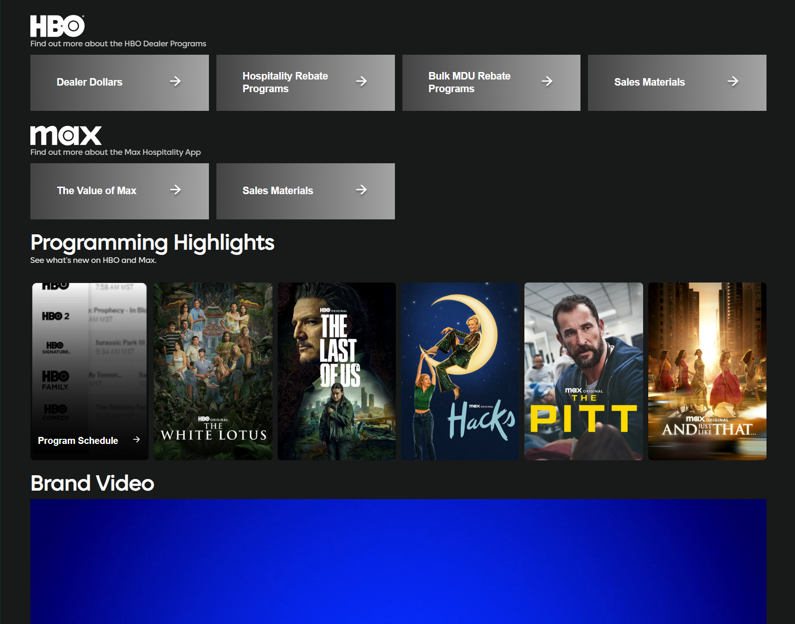
Task: Select the Hacks poster
Action: 460,371
